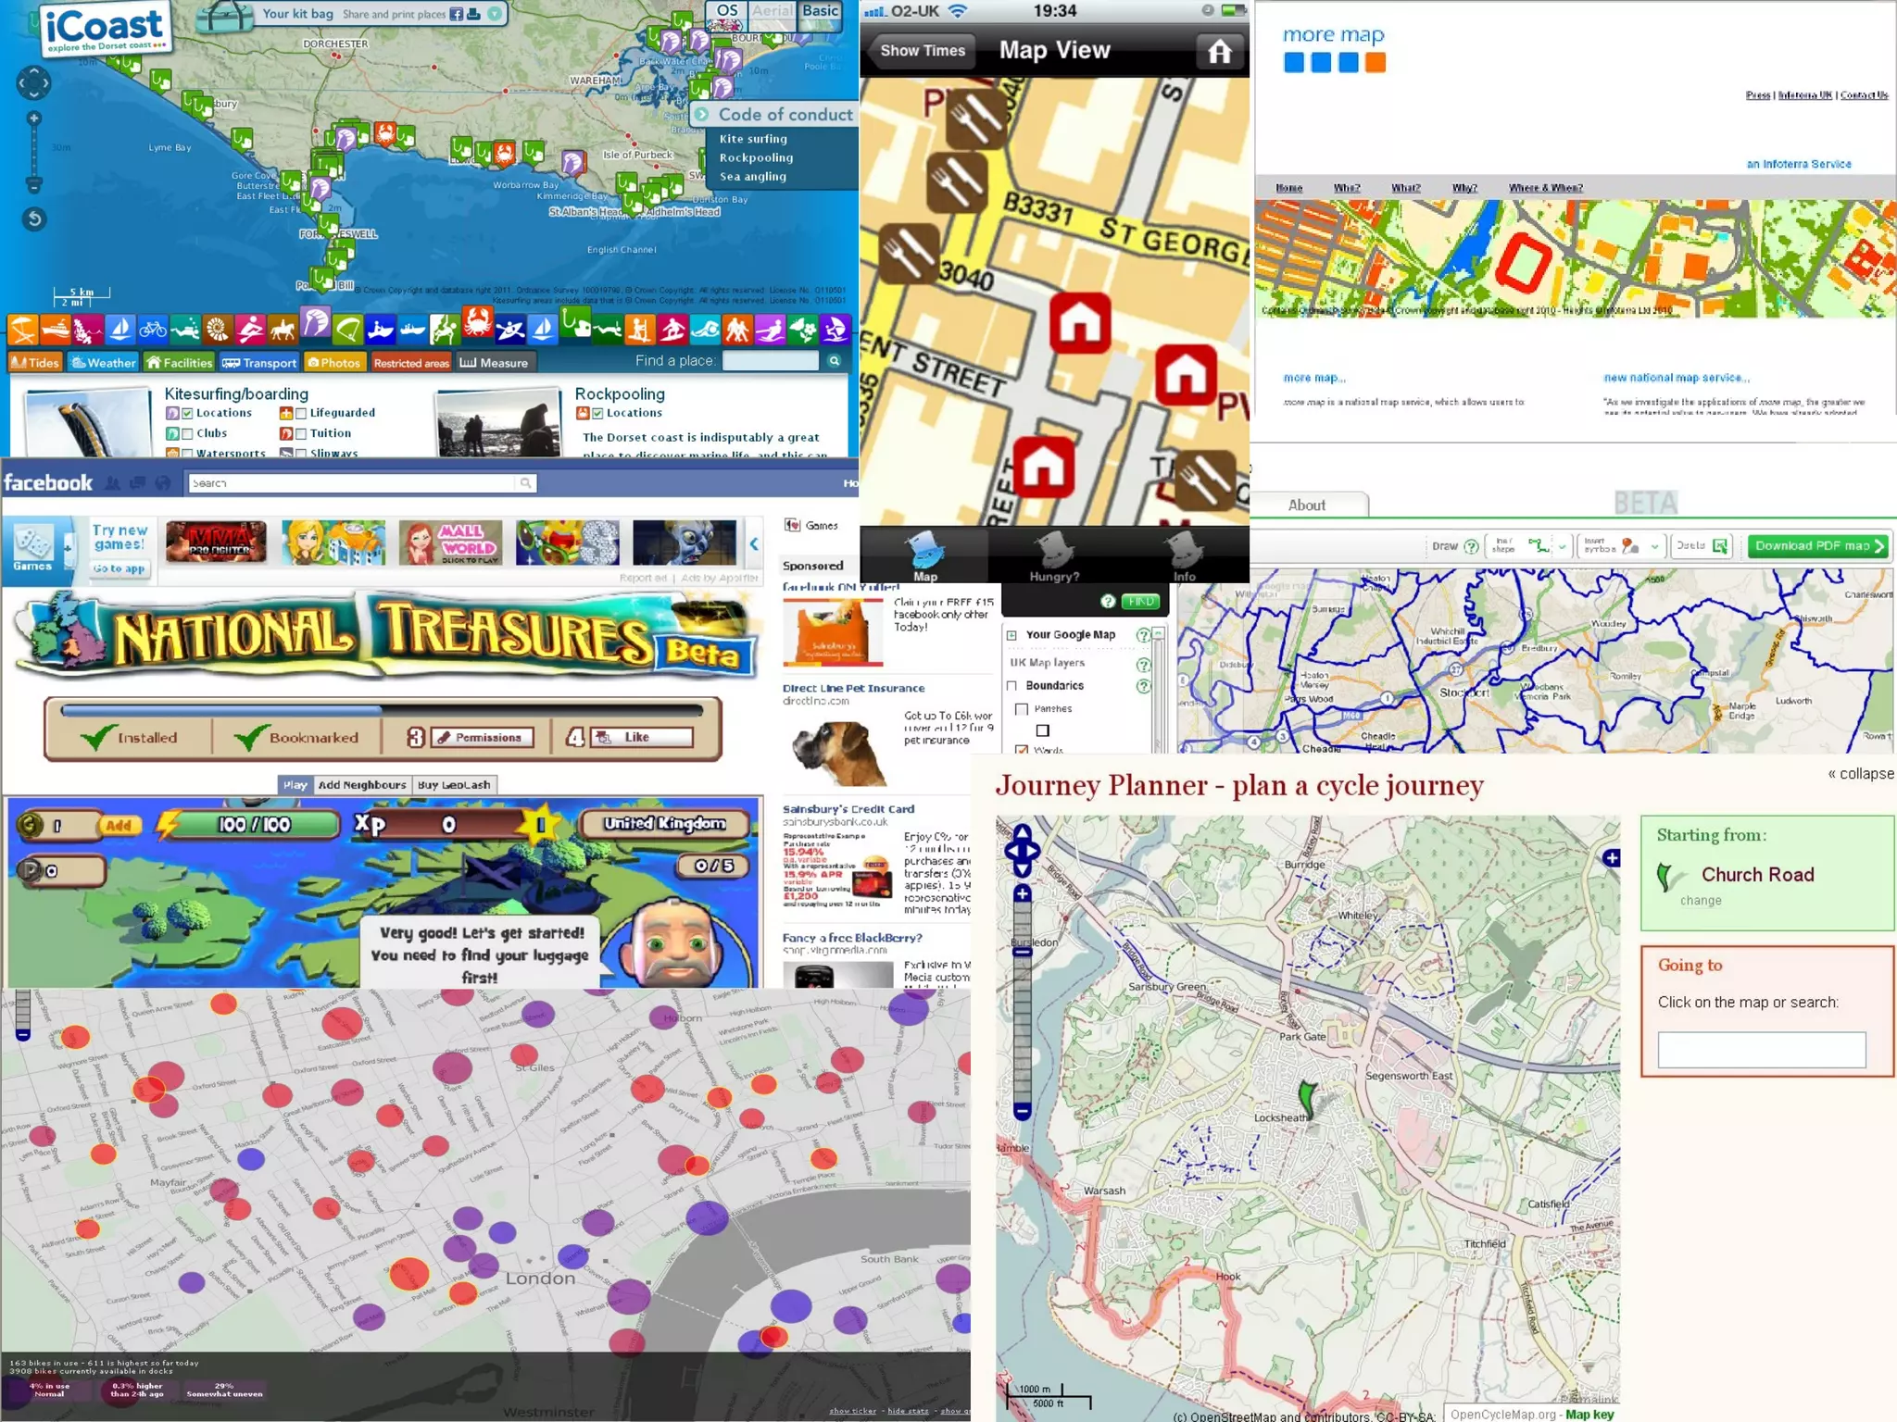The height and width of the screenshot is (1422, 1897).
Task: Click the Facebook Games app icon
Action: 33,549
